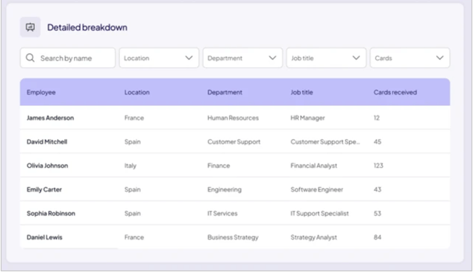Select employee Emily Carter
This screenshot has width=473, height=272.
pyautogui.click(x=44, y=189)
